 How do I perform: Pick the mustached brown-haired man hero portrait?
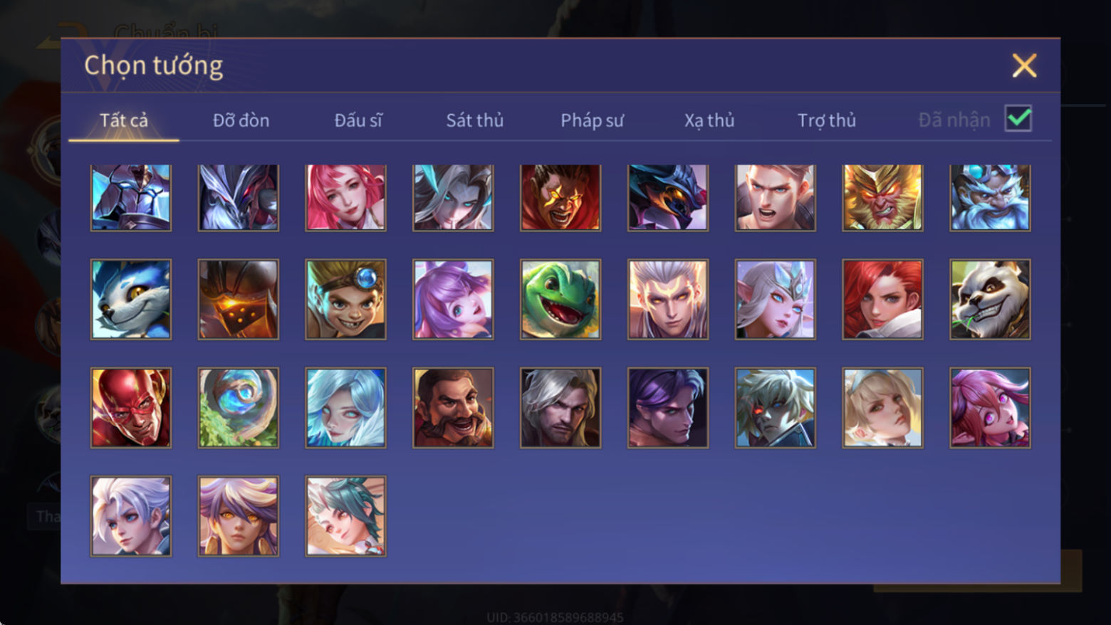tap(453, 408)
